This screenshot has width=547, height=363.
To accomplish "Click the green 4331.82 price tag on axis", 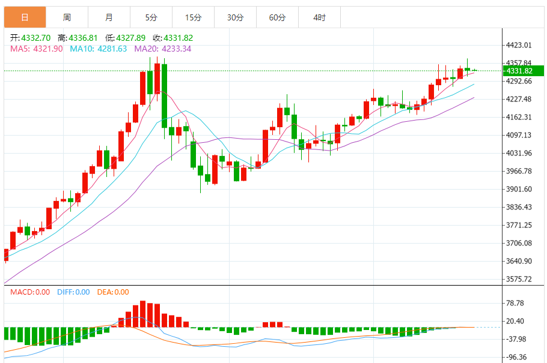I will [520, 71].
